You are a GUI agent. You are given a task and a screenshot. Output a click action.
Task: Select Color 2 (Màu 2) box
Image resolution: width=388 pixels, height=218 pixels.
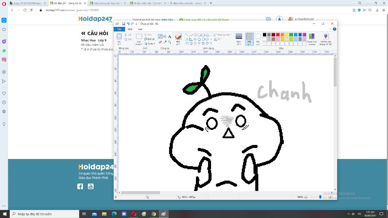click(x=258, y=39)
